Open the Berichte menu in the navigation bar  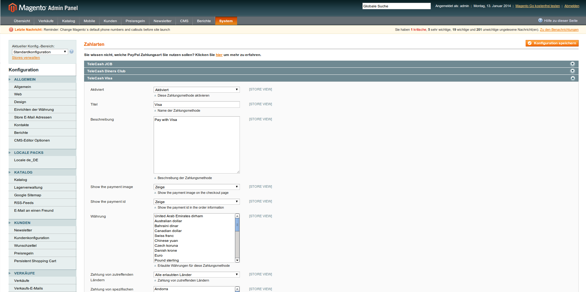[x=204, y=21]
